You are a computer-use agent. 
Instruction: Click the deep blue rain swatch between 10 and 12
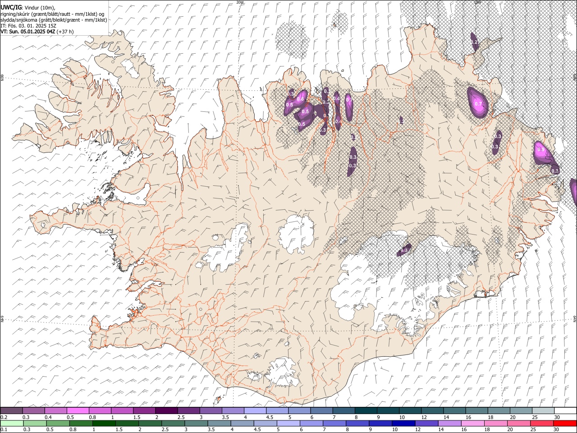click(x=403, y=424)
